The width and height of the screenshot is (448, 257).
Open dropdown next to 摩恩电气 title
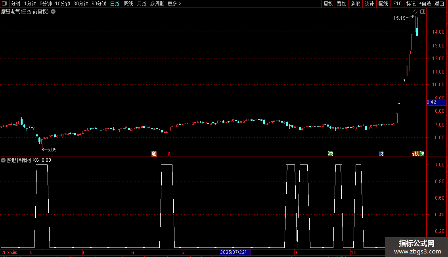pos(53,12)
